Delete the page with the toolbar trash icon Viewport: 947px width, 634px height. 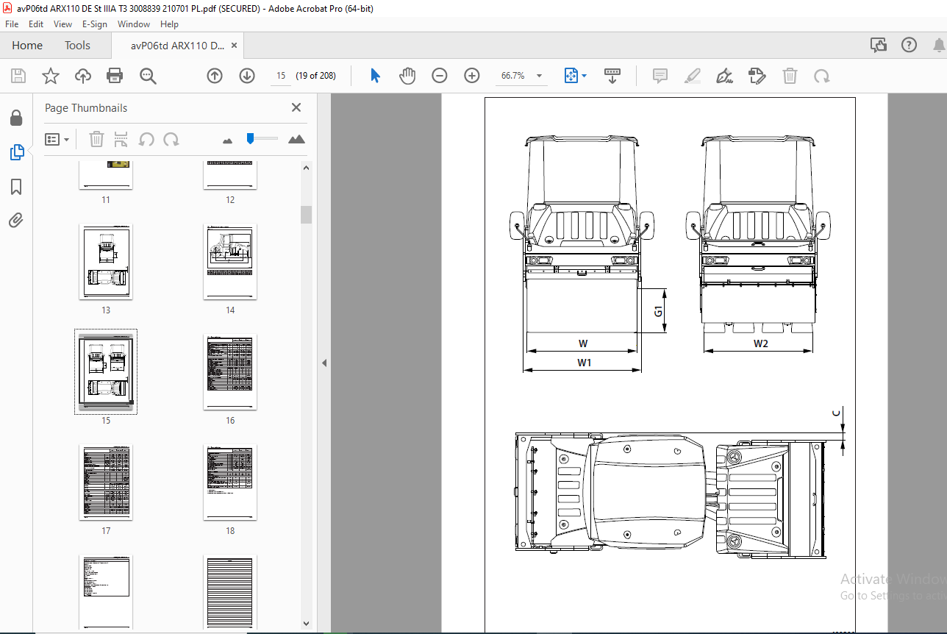click(790, 76)
